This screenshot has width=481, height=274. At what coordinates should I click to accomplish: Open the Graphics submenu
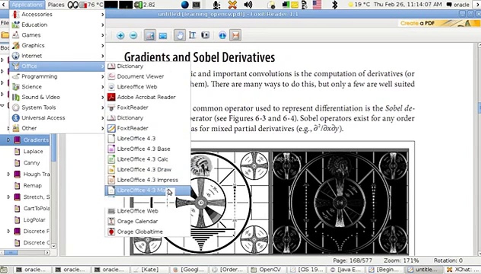(57, 45)
